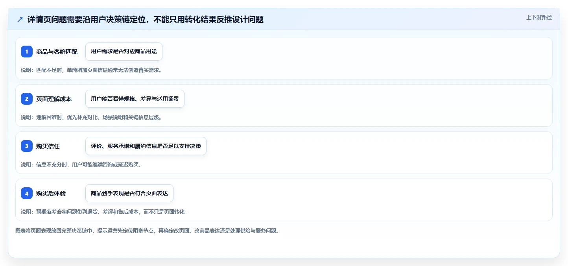Select the 购买信任 heading
Viewport: 568px width, 266px height.
point(48,146)
